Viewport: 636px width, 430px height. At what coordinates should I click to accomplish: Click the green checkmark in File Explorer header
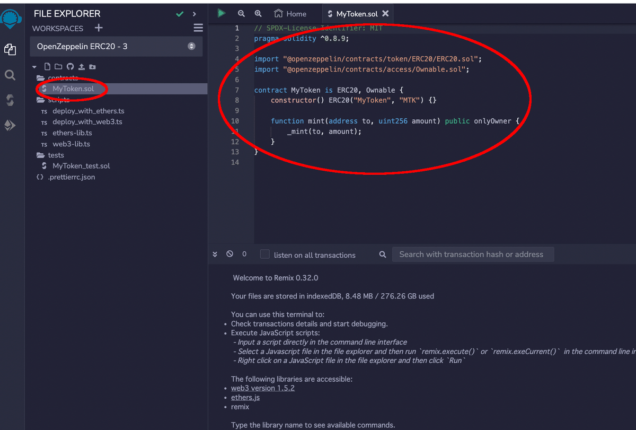tap(180, 14)
